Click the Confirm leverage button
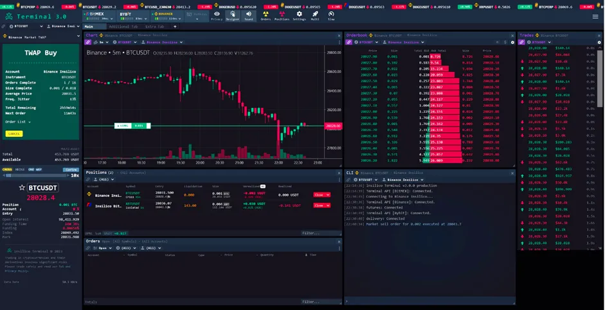Image resolution: width=605 pixels, height=310 pixels. coord(71,169)
